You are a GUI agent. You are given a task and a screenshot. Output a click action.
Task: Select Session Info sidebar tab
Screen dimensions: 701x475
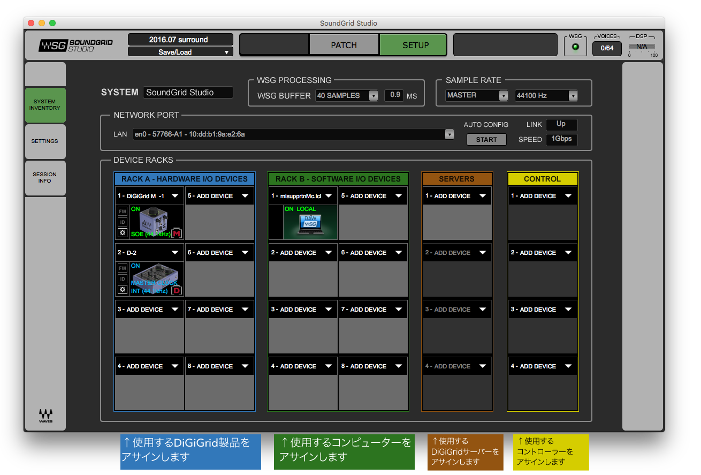[45, 178]
